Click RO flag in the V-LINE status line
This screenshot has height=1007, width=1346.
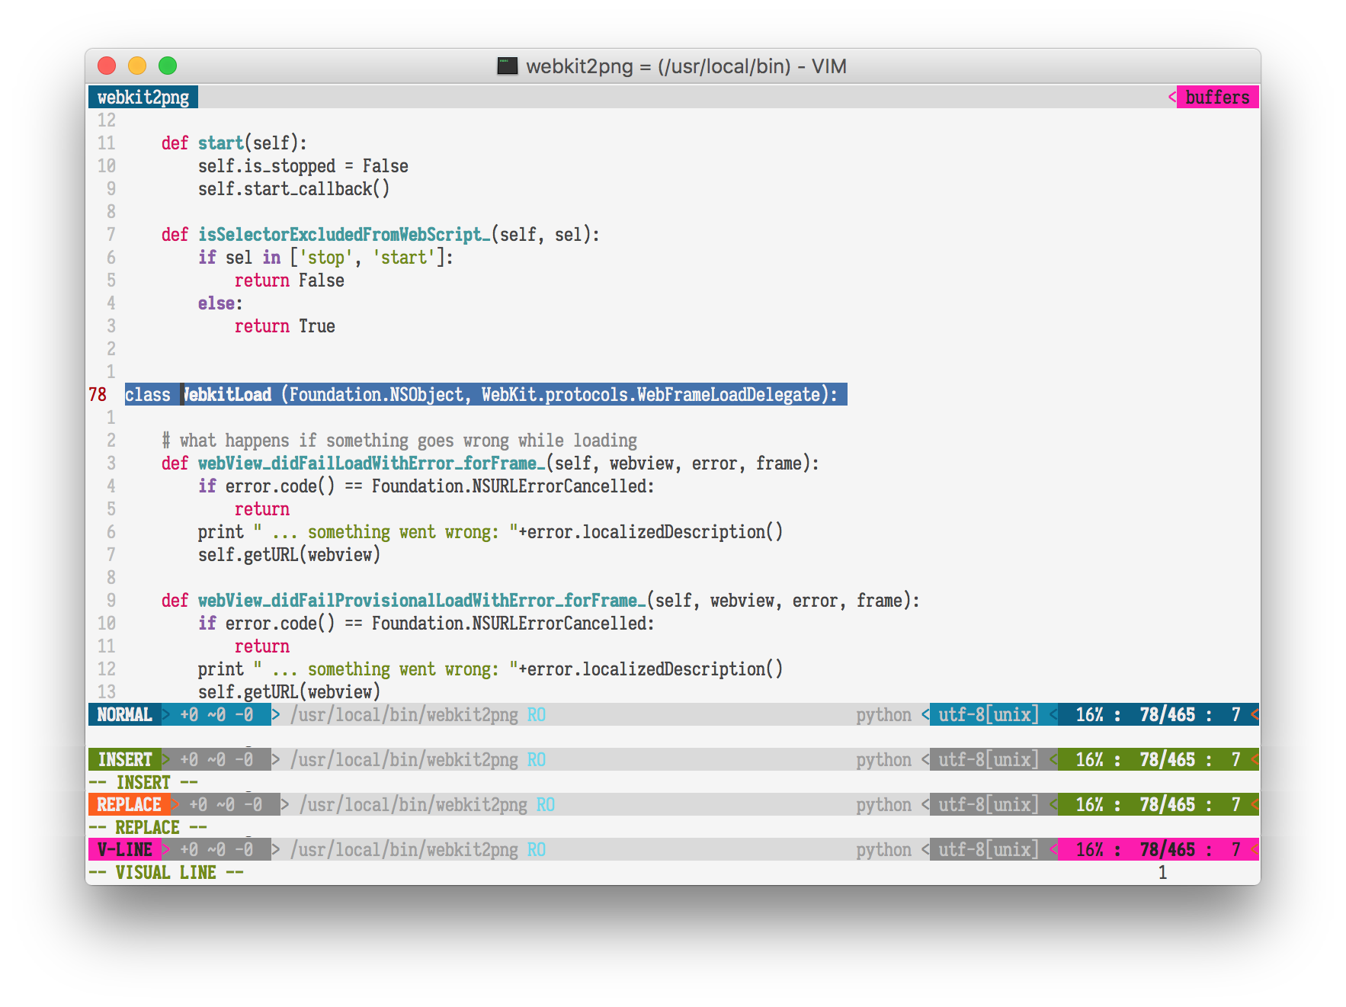click(x=537, y=849)
